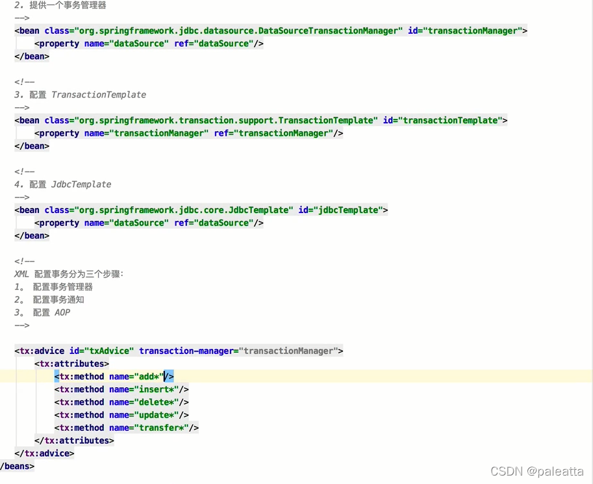Click the comment '4. 配置 JdbcTemplate'
The height and width of the screenshot is (484, 593).
tap(63, 185)
